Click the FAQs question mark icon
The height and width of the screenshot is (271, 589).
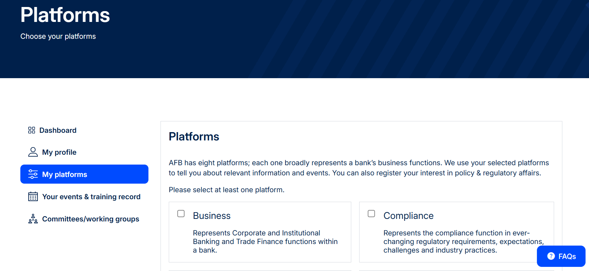tap(551, 256)
